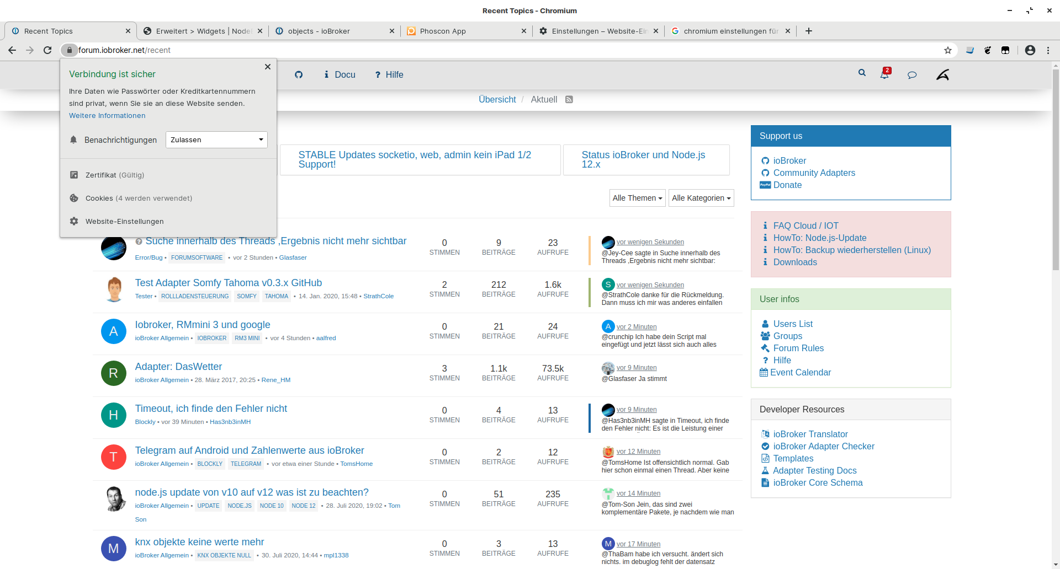
Task: Open the notifications bell with badge
Action: (885, 74)
